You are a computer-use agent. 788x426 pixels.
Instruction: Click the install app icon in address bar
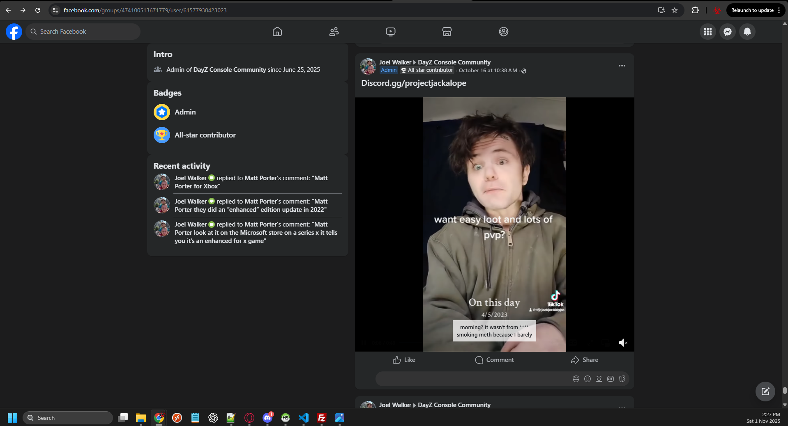[661, 10]
